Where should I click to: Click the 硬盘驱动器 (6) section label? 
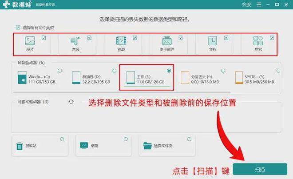[x=31, y=63]
